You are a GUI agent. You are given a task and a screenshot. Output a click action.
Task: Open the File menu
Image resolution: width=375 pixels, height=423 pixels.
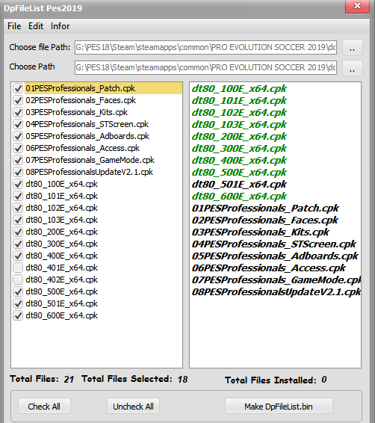click(x=14, y=26)
